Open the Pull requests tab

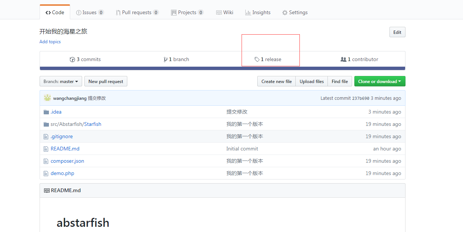coord(137,12)
